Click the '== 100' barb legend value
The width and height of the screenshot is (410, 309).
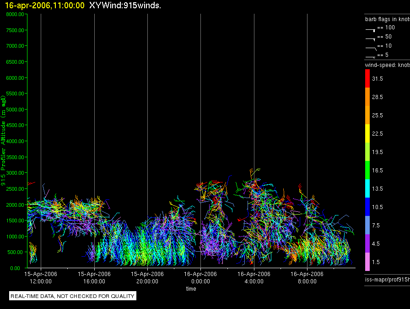[x=386, y=27]
